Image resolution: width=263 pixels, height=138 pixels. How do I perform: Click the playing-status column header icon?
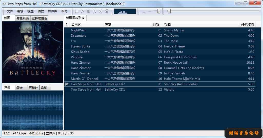pyautogui.click(x=67, y=24)
